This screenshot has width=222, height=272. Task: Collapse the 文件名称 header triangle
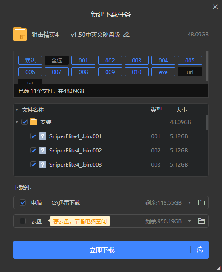[17, 109]
